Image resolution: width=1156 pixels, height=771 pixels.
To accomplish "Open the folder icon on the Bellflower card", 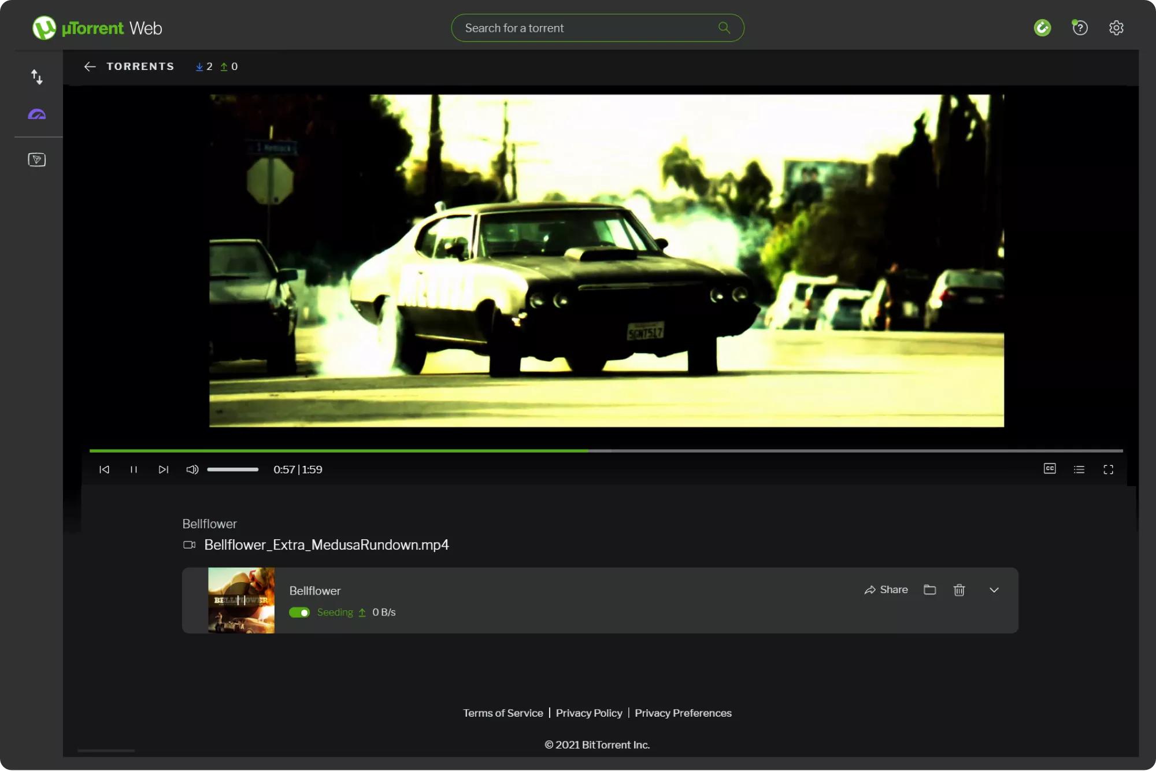I will point(930,590).
